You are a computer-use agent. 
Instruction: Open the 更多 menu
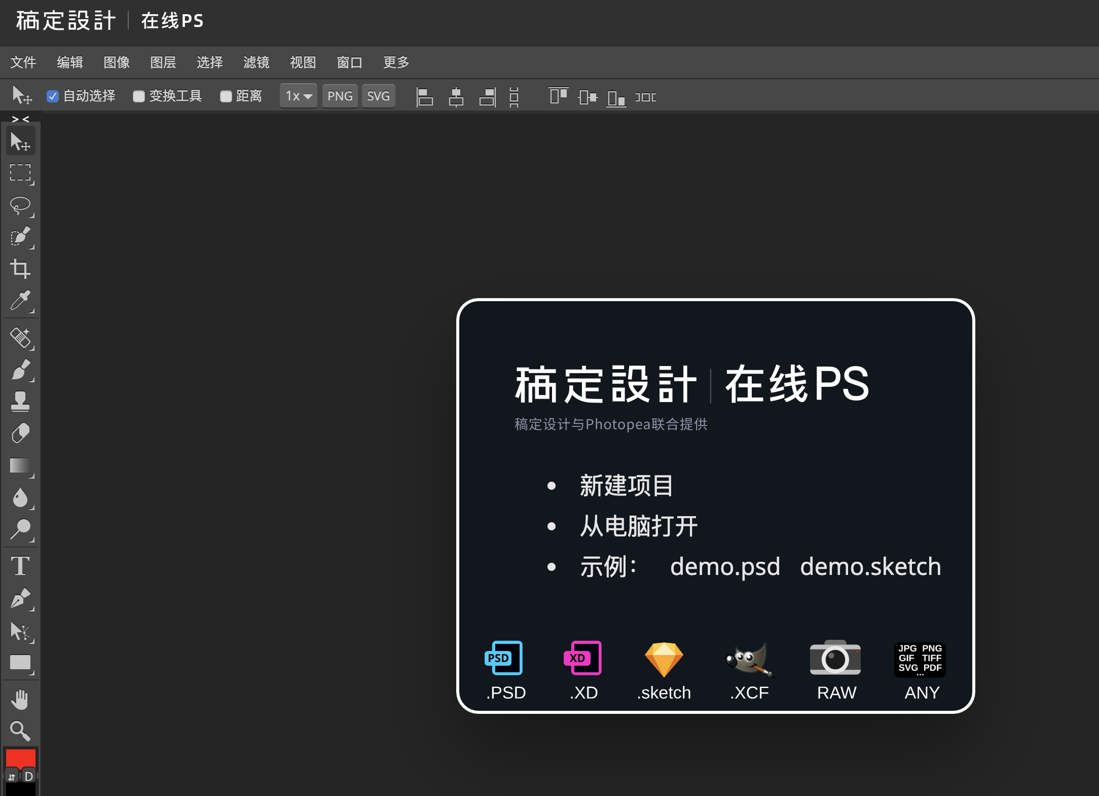(396, 62)
